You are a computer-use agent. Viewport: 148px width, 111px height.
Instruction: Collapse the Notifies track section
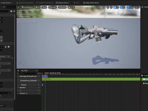coord(18,88)
